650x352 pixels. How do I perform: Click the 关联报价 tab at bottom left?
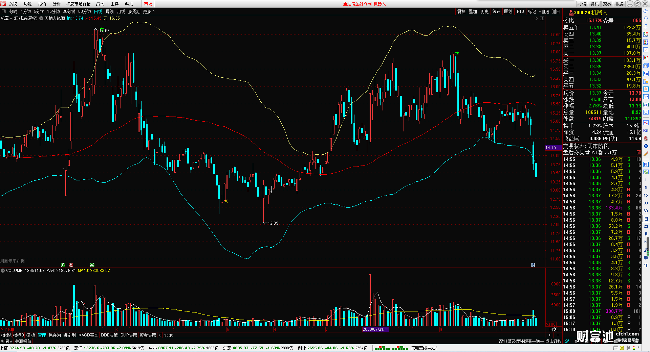click(x=23, y=341)
